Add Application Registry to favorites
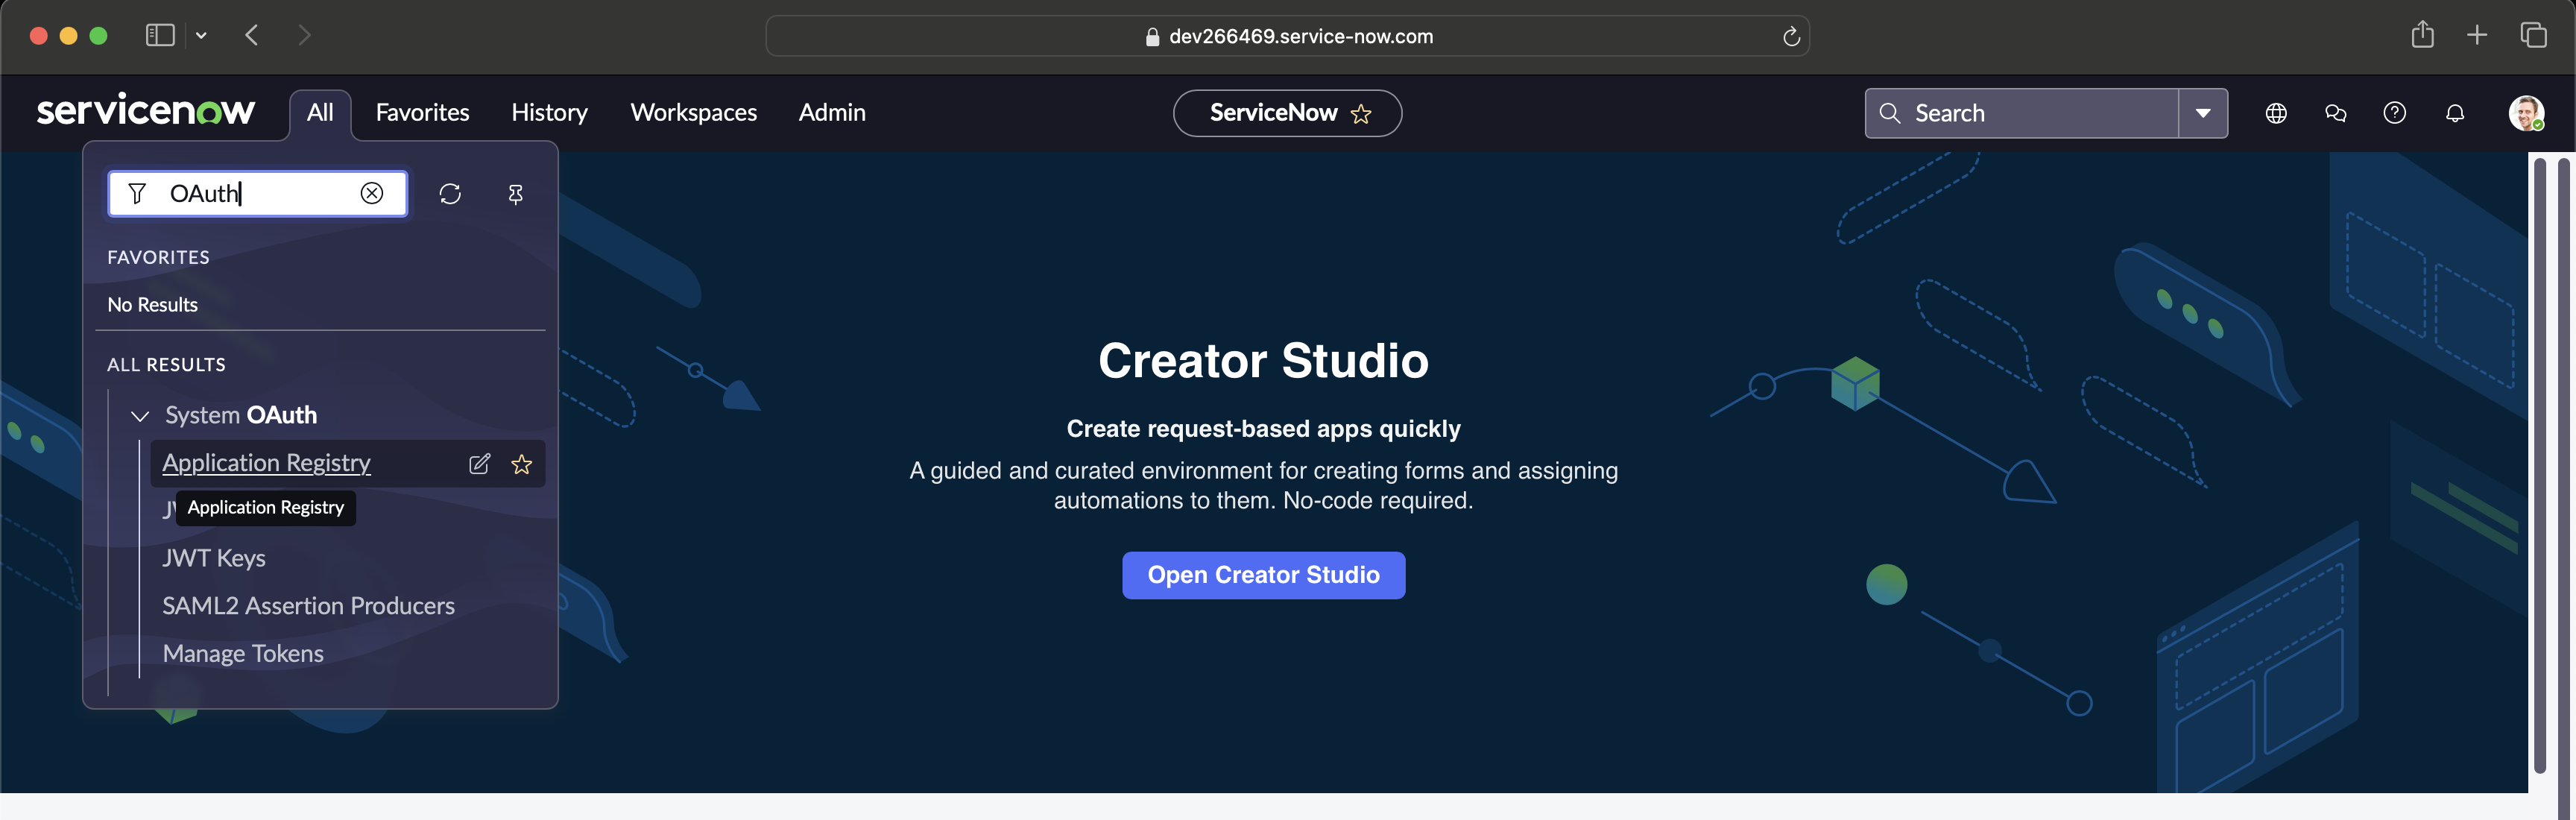Image resolution: width=2576 pixels, height=820 pixels. [521, 464]
